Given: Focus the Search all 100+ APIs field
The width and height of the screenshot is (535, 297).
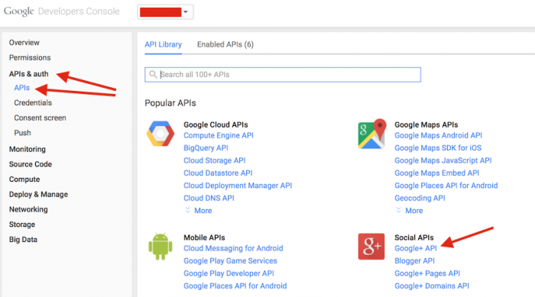Looking at the screenshot, I should pos(283,75).
